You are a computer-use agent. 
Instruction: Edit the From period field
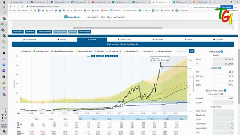(x=223, y=59)
